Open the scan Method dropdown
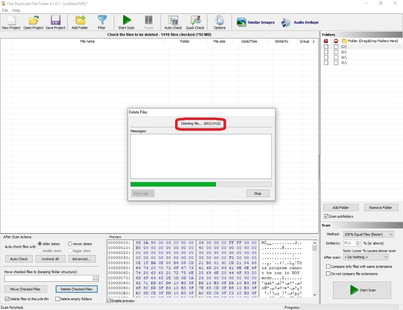The height and width of the screenshot is (310, 403). coord(368,234)
